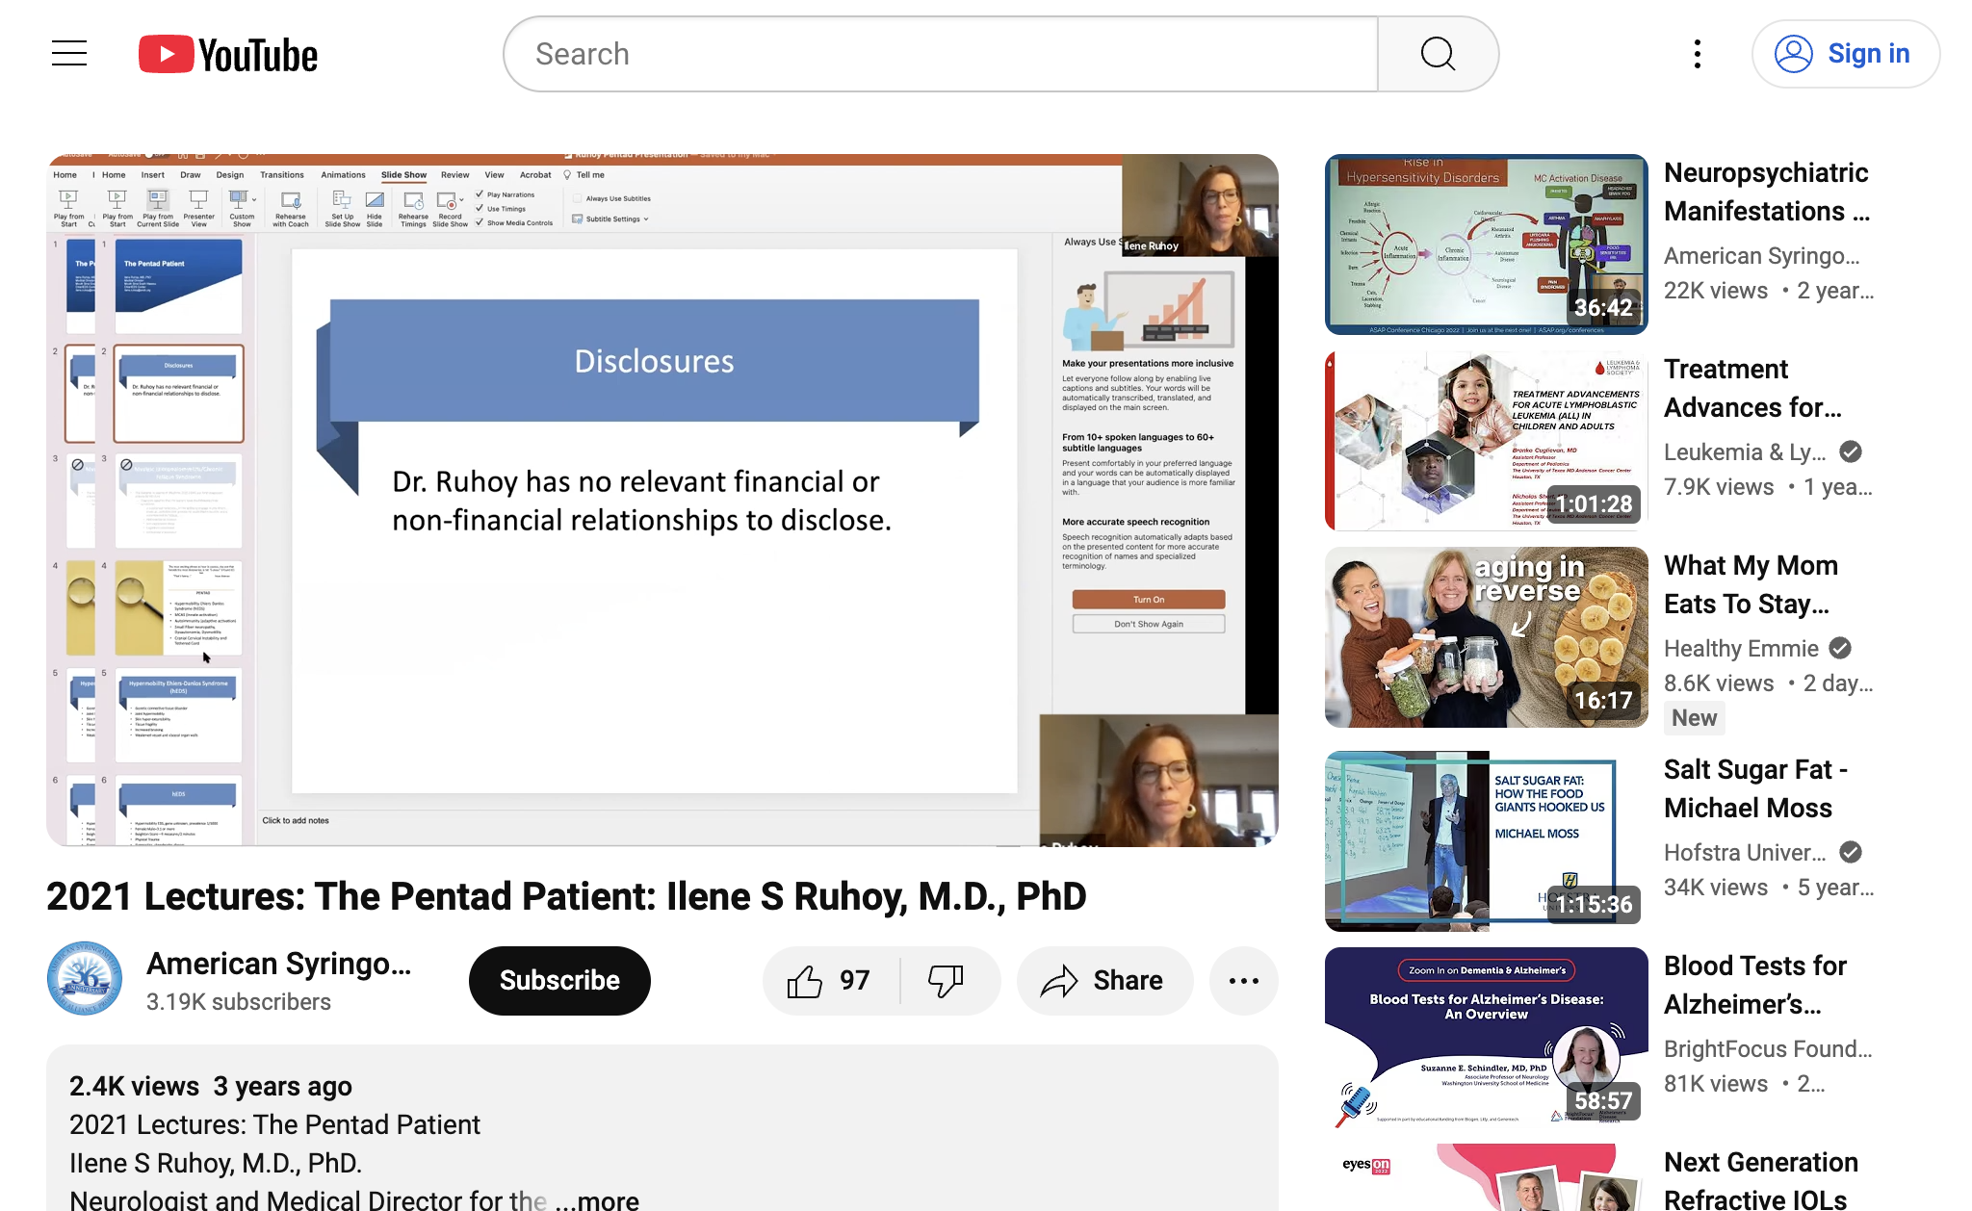Click the Search input field
Viewport: 1972px width, 1211px height.
(941, 54)
